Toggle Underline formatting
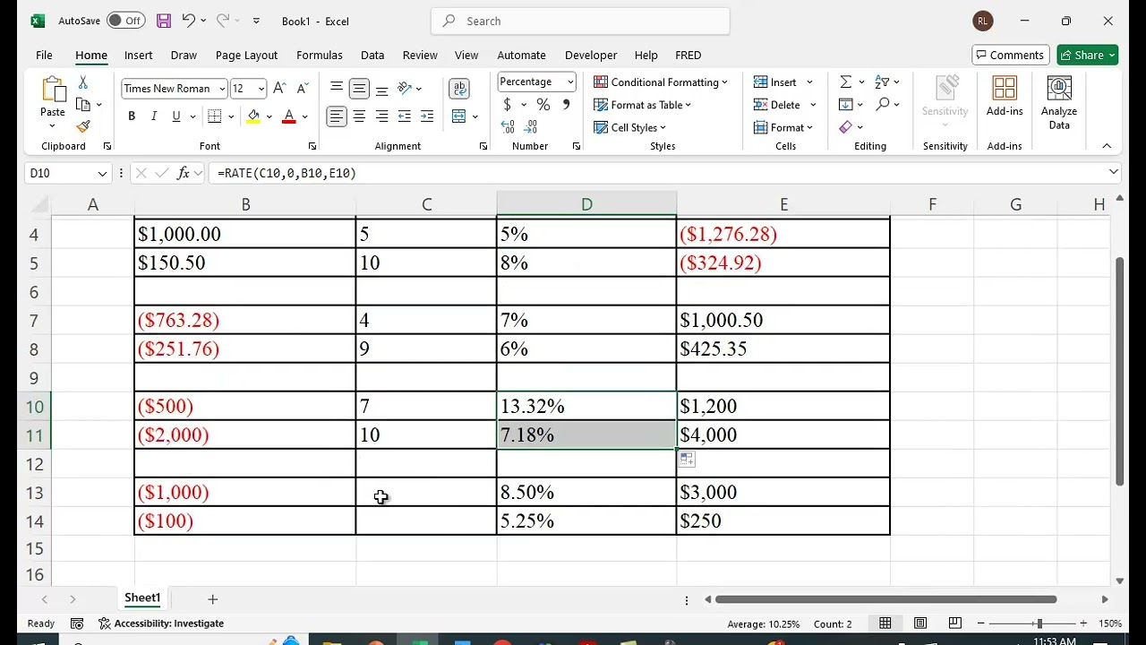 (x=176, y=116)
